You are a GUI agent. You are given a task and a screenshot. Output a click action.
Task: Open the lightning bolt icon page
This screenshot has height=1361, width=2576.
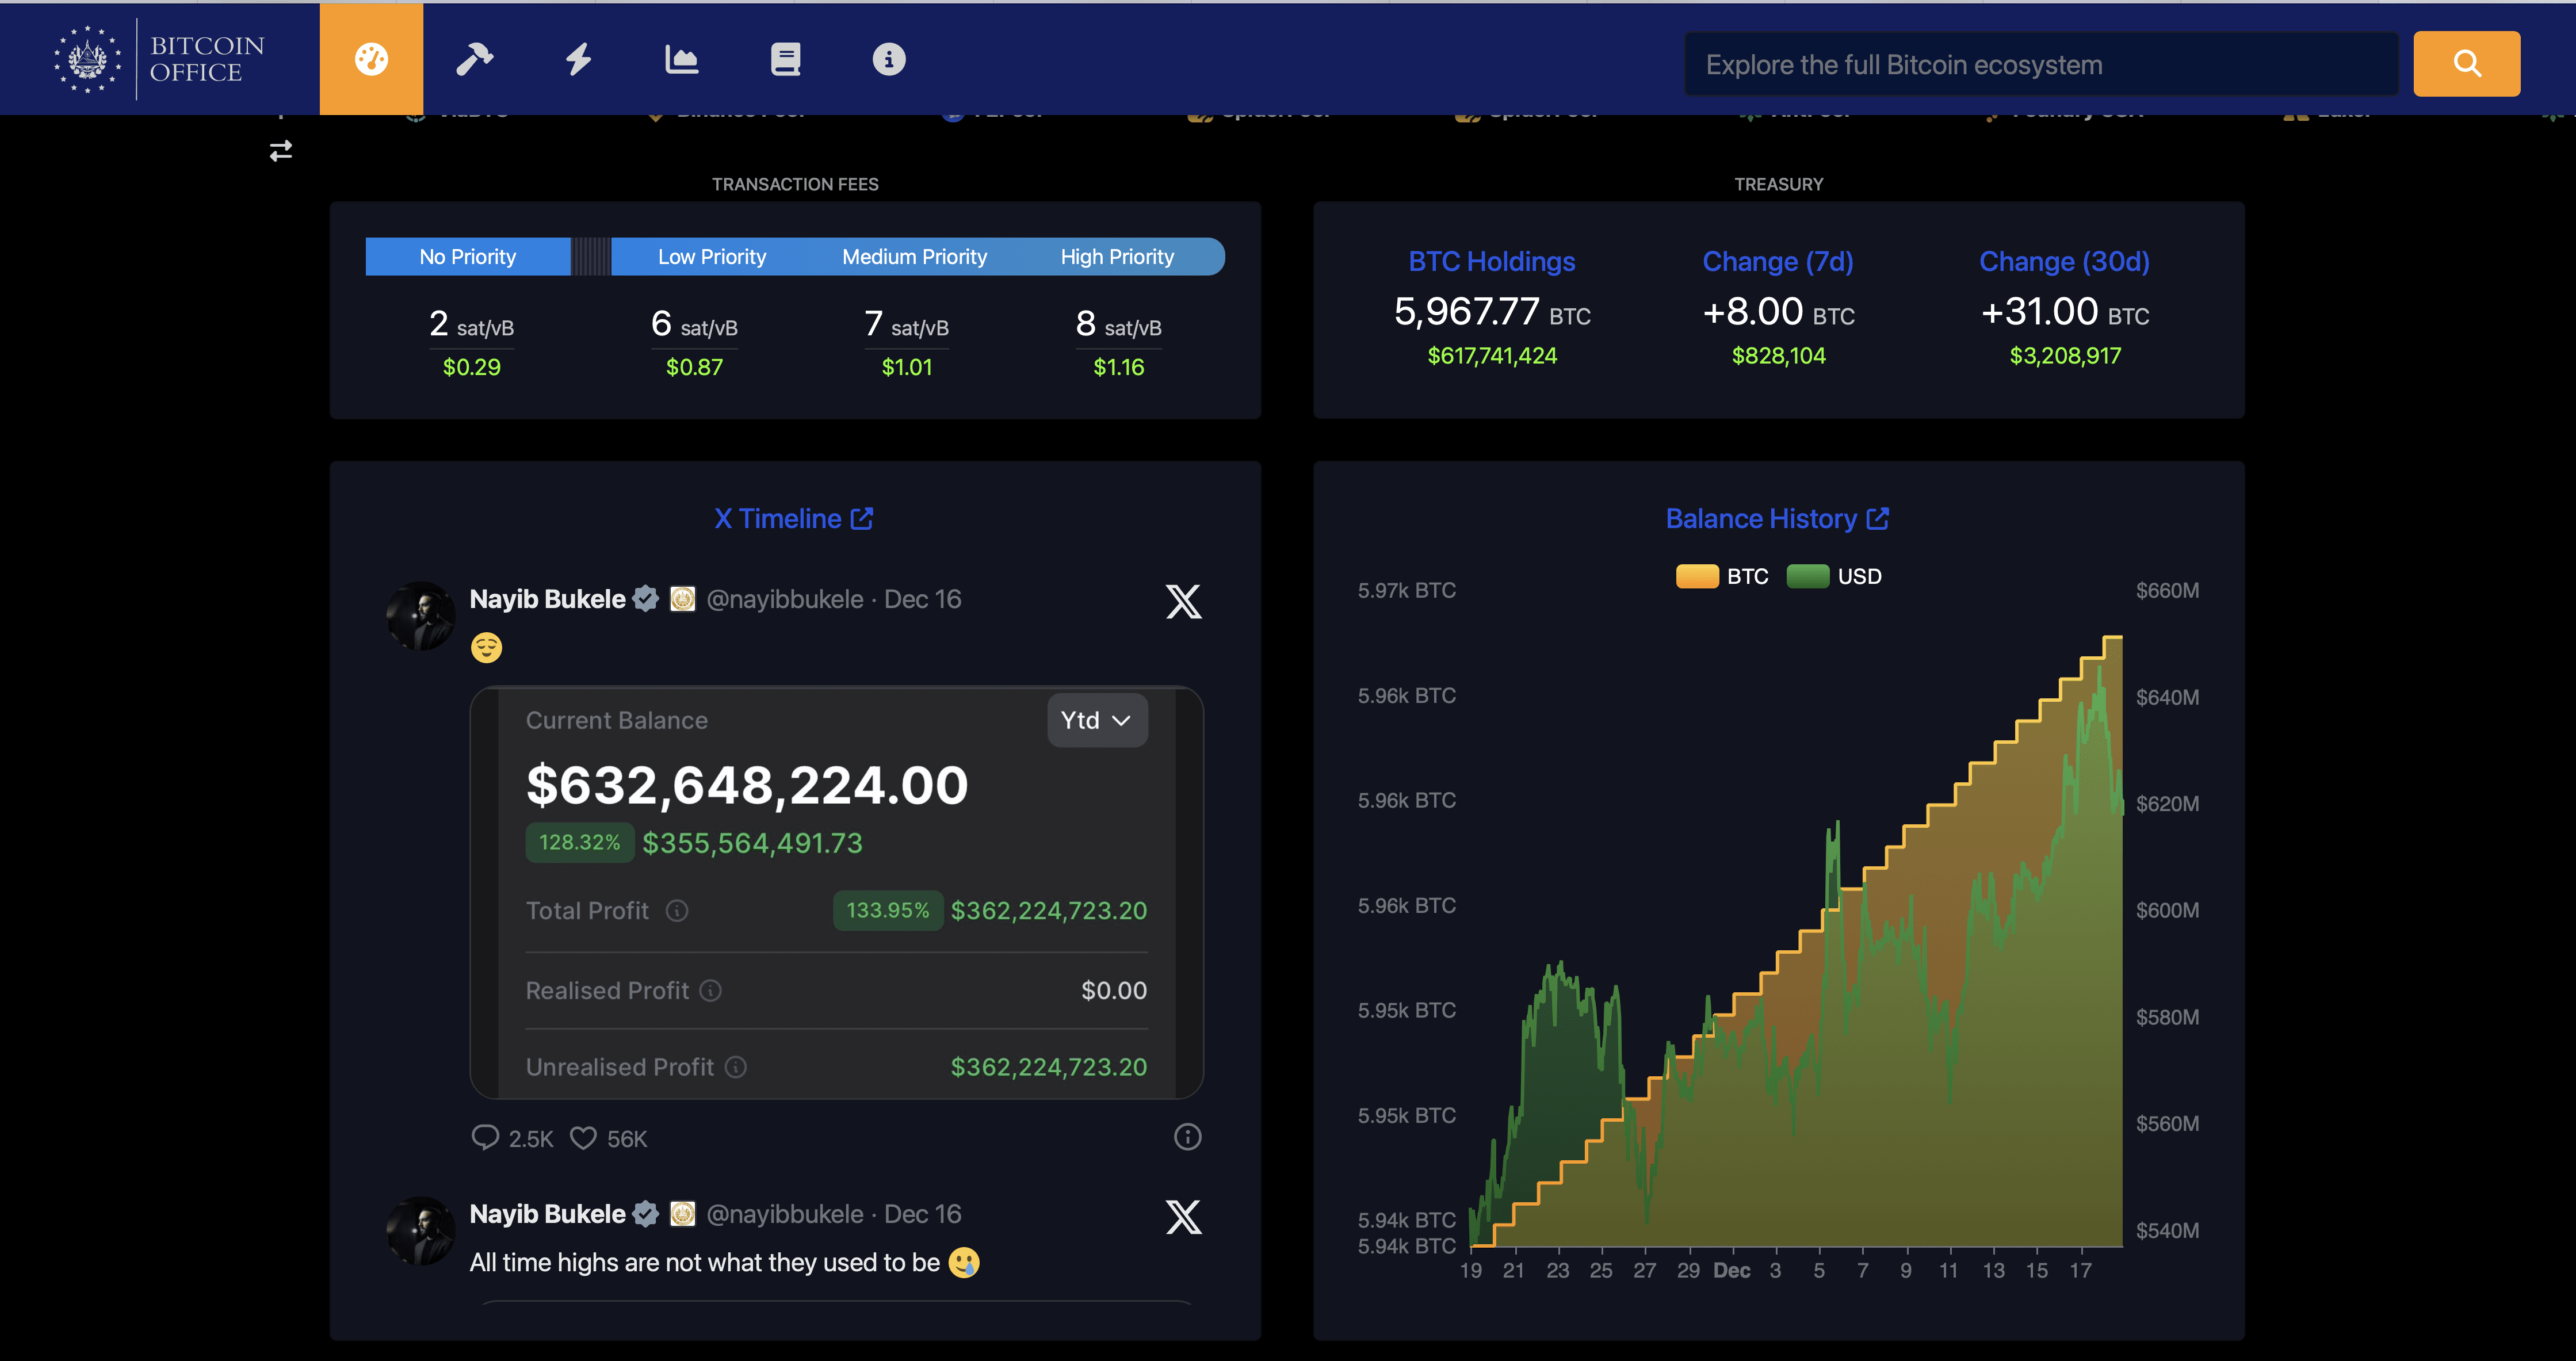pos(578,59)
